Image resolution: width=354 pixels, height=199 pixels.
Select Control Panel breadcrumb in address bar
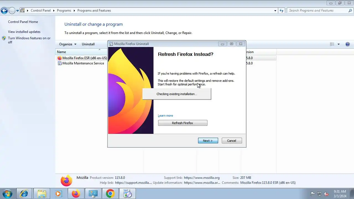(x=41, y=11)
